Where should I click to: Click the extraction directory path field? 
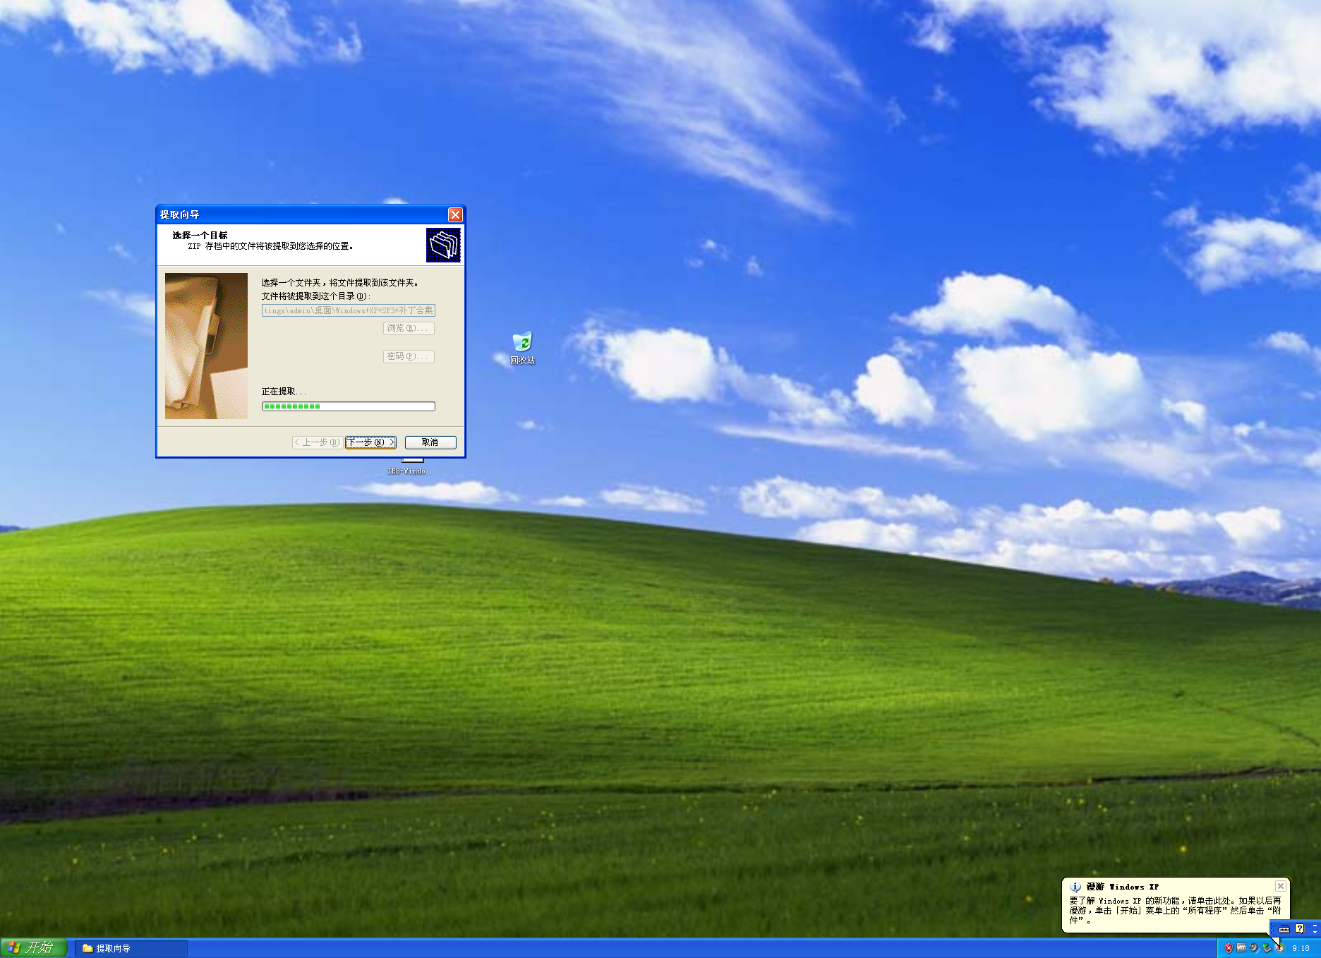[x=349, y=310]
